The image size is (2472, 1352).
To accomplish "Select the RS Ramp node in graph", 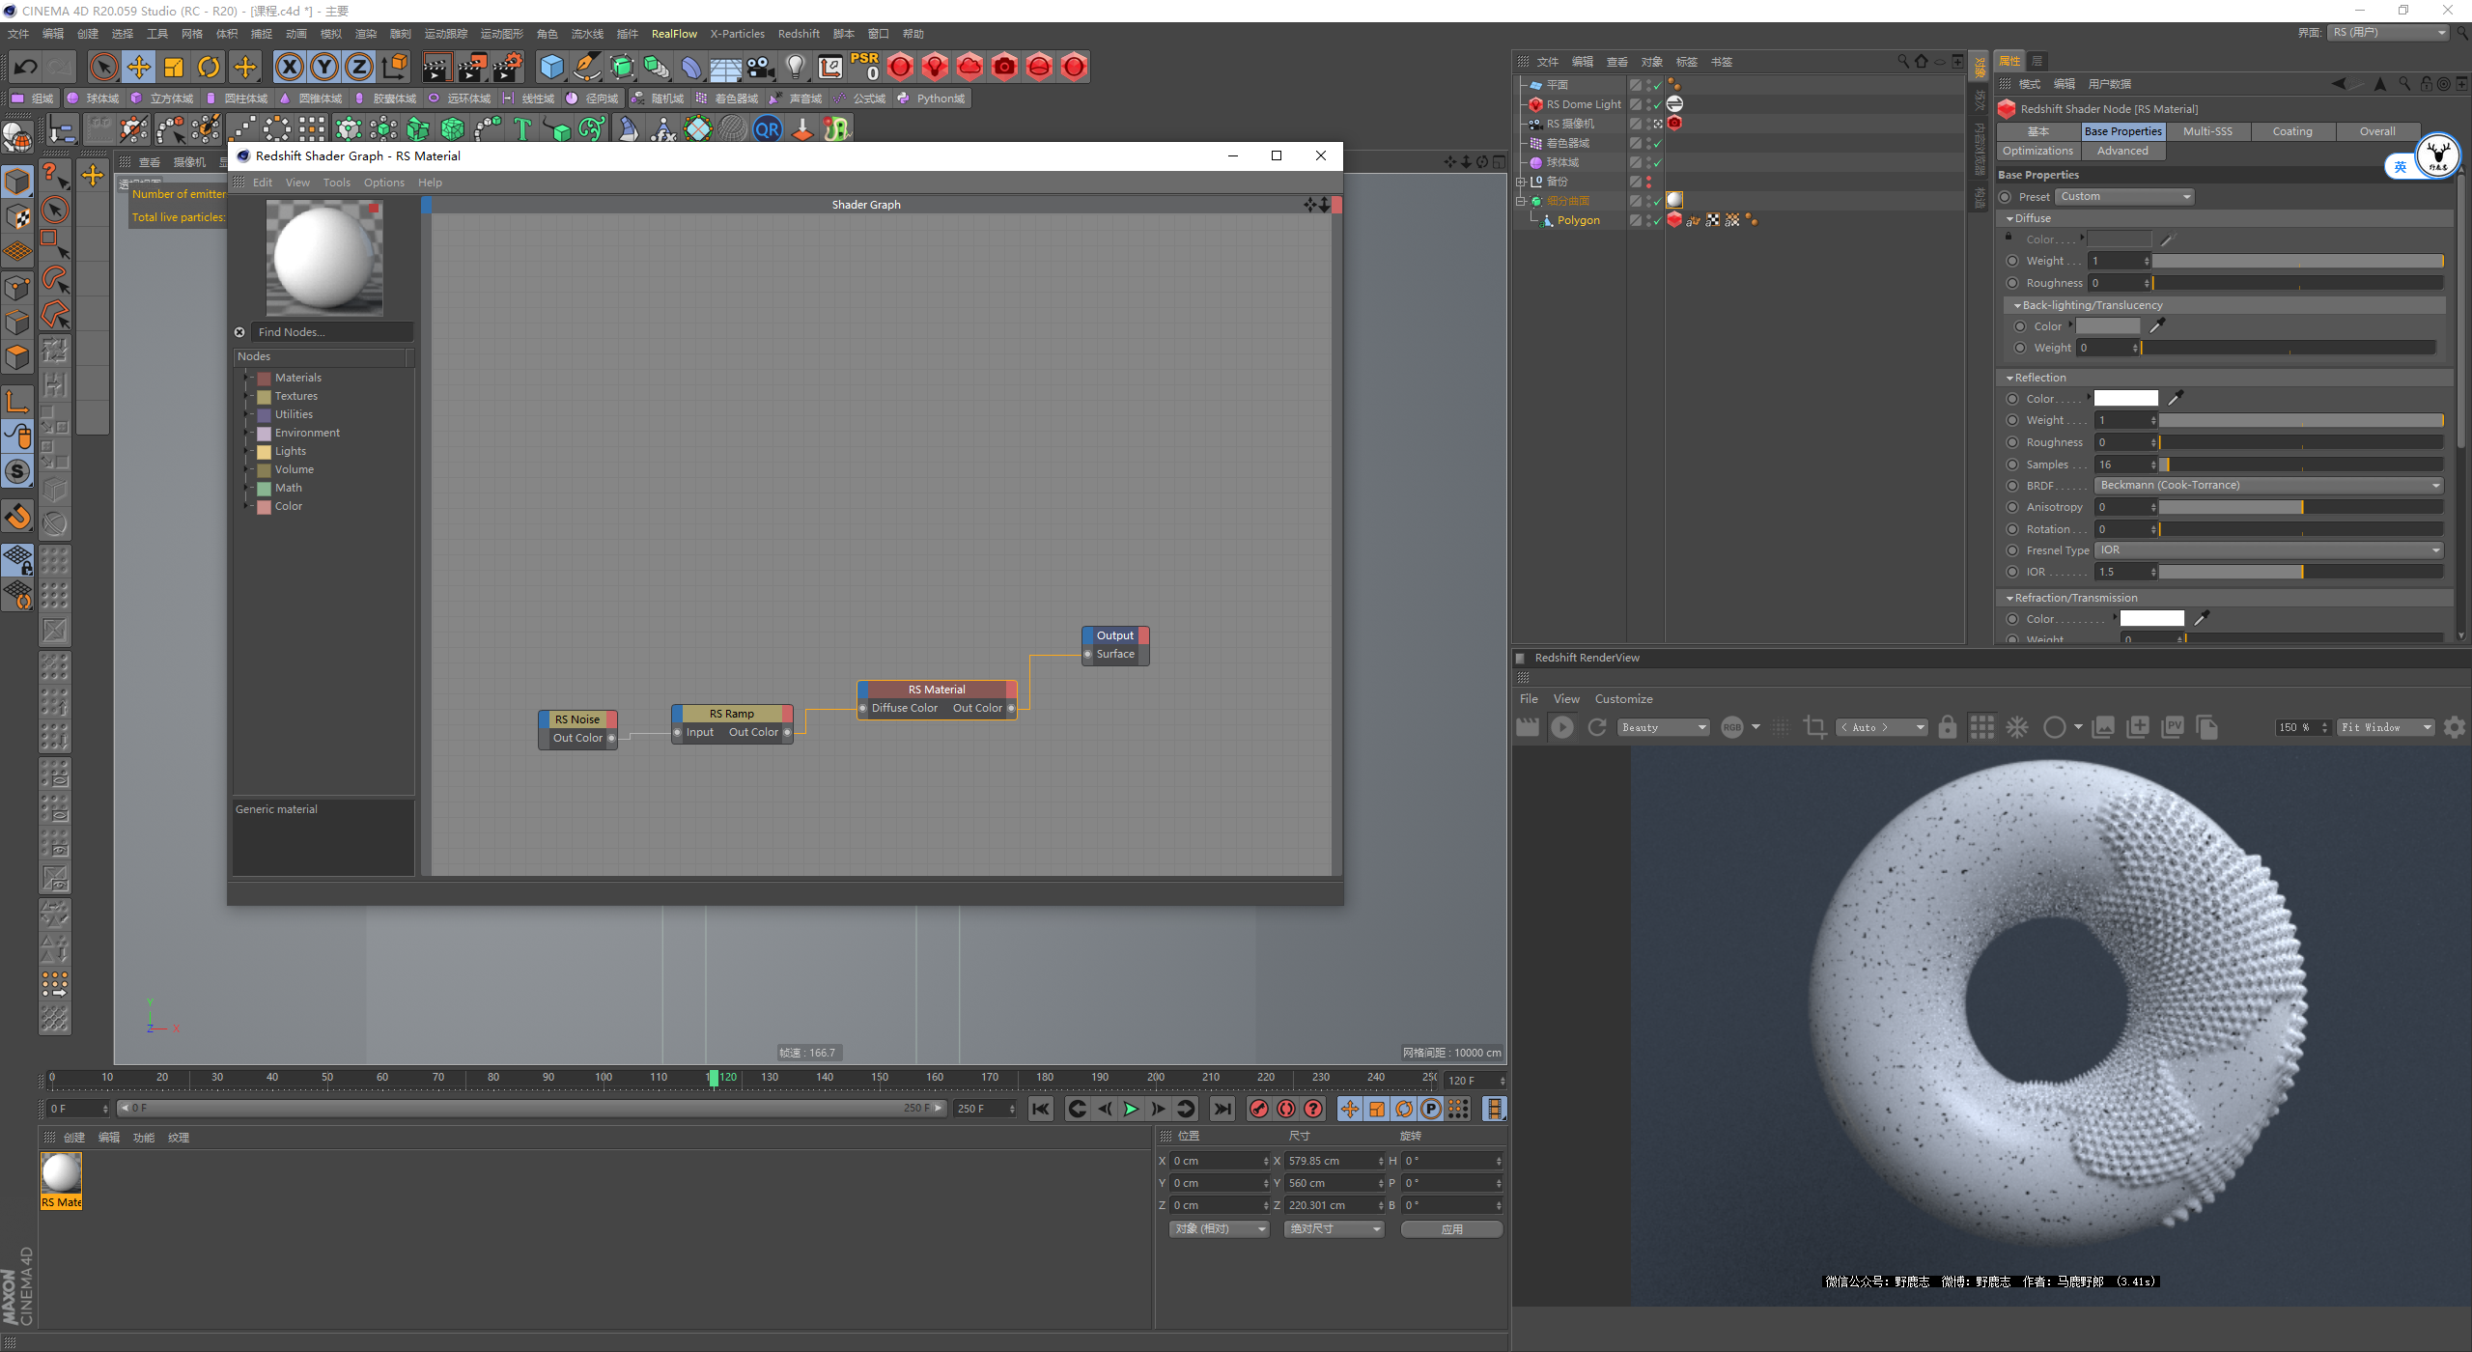I will click(x=732, y=714).
